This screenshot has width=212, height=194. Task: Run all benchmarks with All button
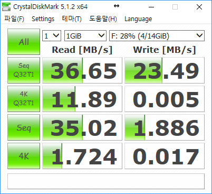tap(24, 42)
